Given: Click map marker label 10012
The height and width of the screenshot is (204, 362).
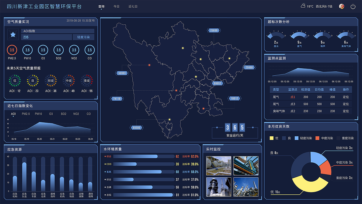Looking at the screenshot, I should (234, 99).
